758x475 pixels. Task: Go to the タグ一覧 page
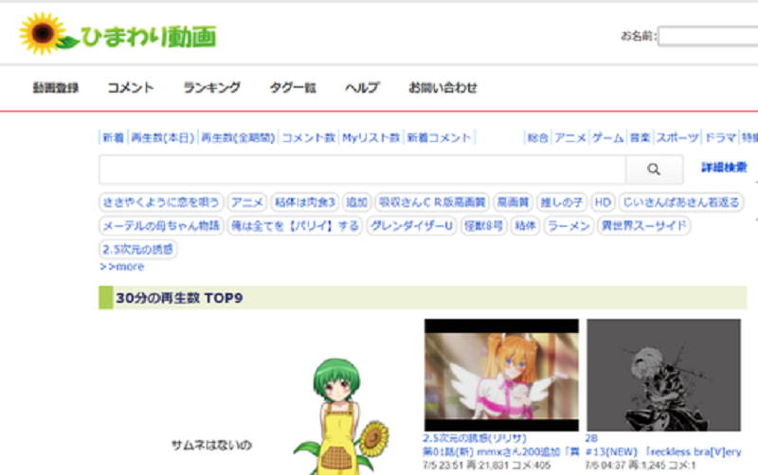pyautogui.click(x=293, y=87)
